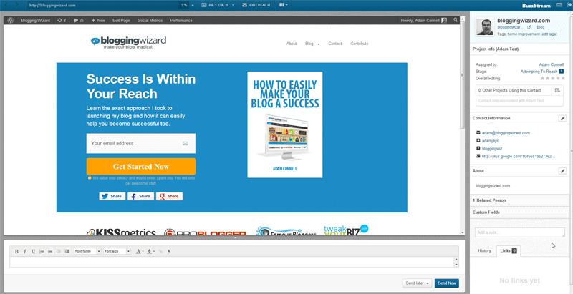Click the outdent icon in editor
The width and height of the screenshot is (573, 294).
[x=59, y=251]
